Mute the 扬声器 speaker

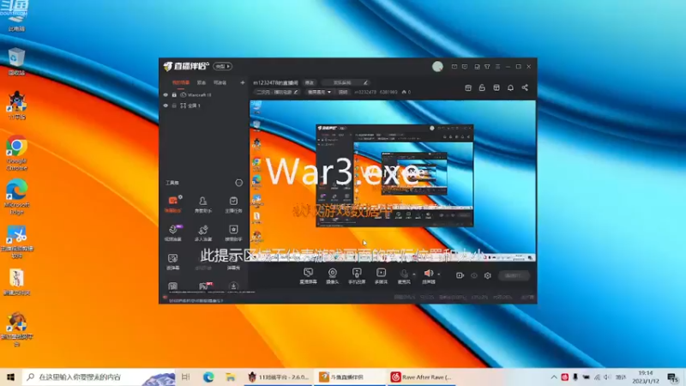tap(428, 276)
